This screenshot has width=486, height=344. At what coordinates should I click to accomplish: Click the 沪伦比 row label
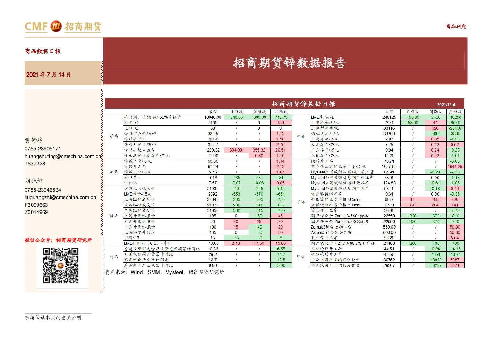[x=131, y=183]
